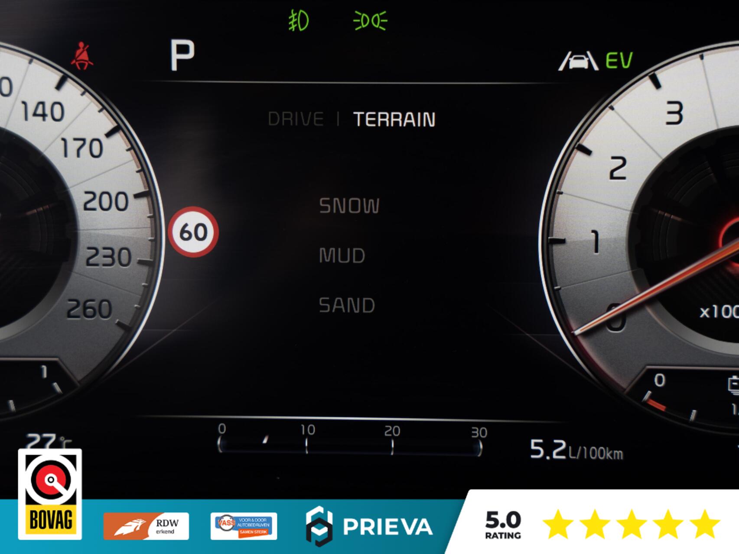The height and width of the screenshot is (554, 739).
Task: Click the VASS autobedrijven badge
Action: click(244, 526)
